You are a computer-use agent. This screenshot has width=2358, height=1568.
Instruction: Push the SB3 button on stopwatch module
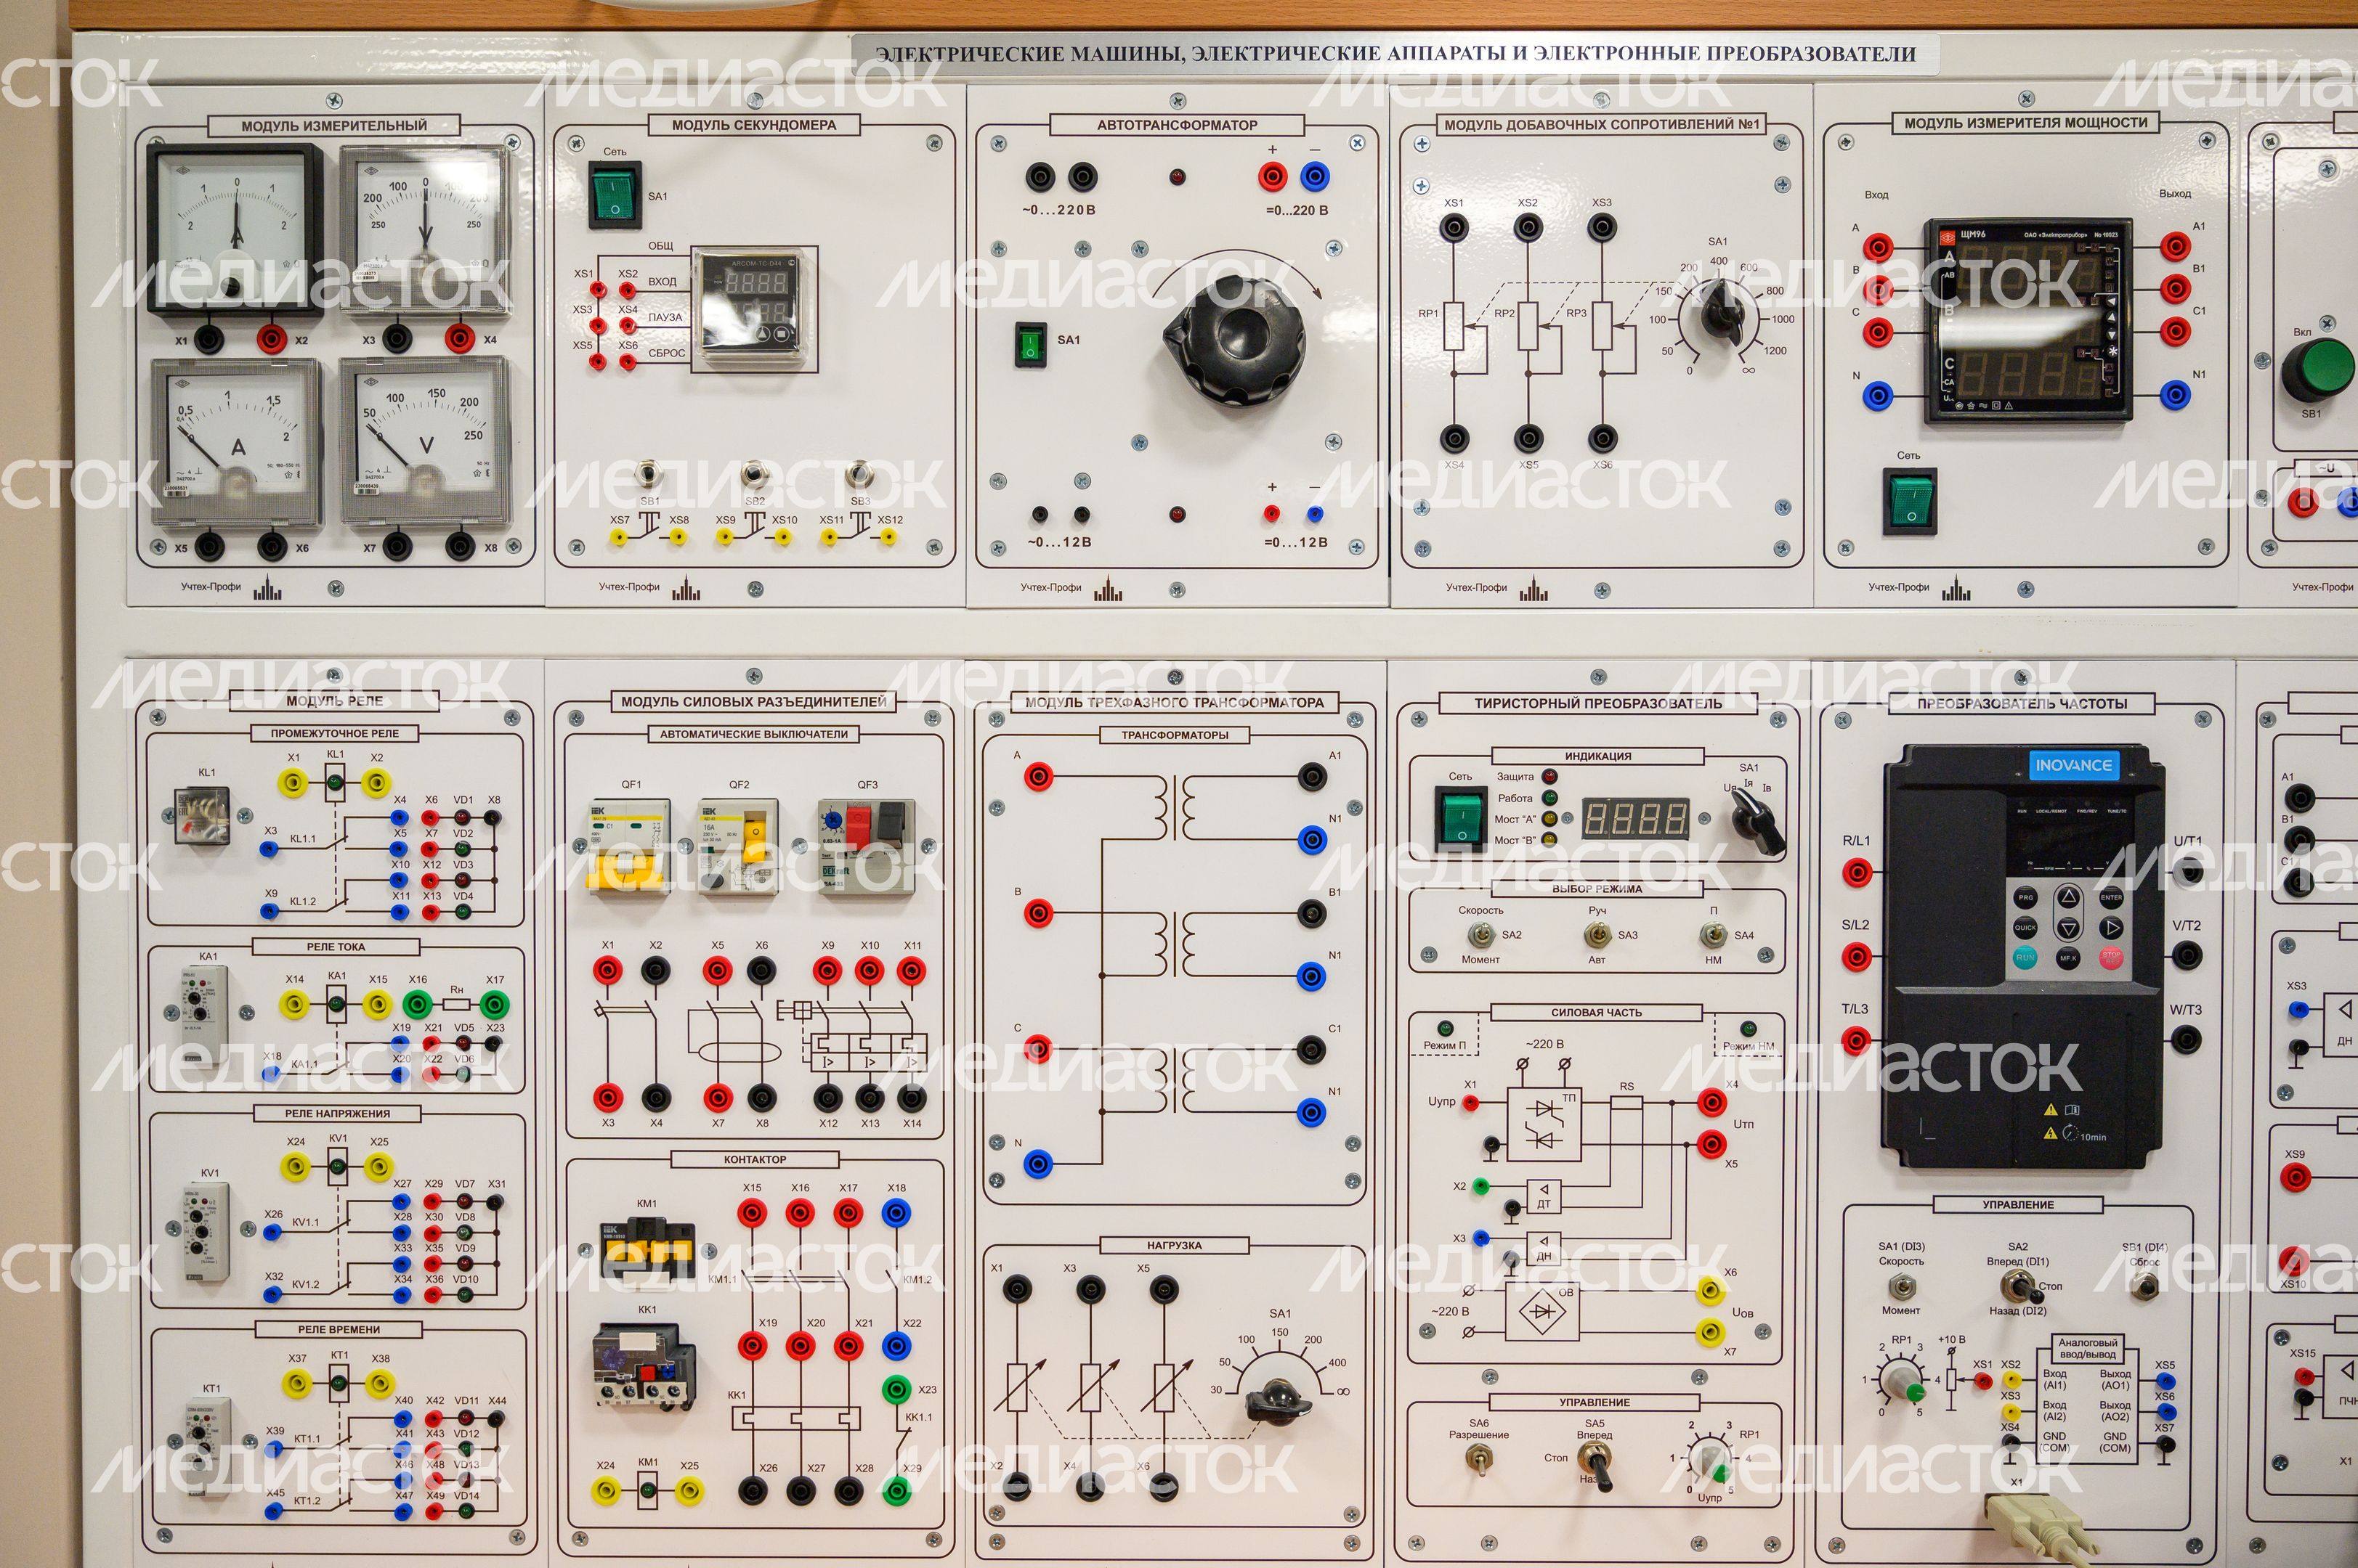tap(859, 474)
